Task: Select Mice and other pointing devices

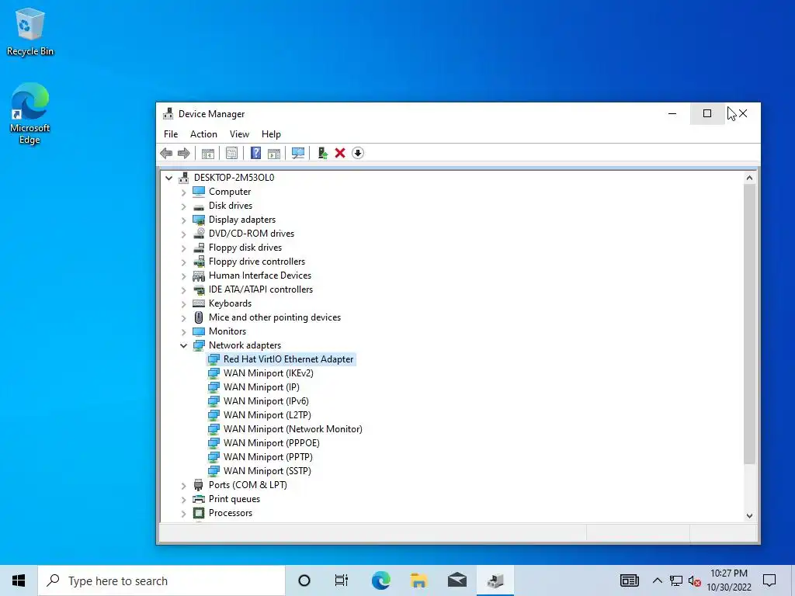Action: tap(274, 317)
